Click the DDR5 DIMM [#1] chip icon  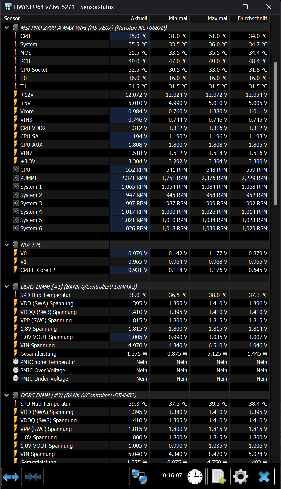click(x=16, y=287)
